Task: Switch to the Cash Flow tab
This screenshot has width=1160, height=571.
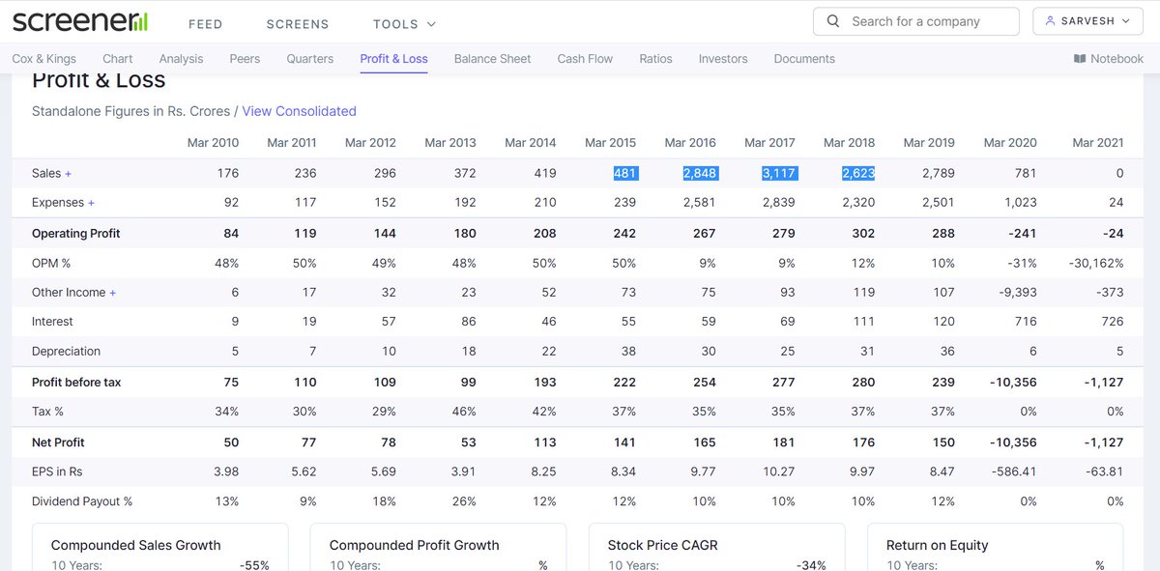Action: (585, 59)
